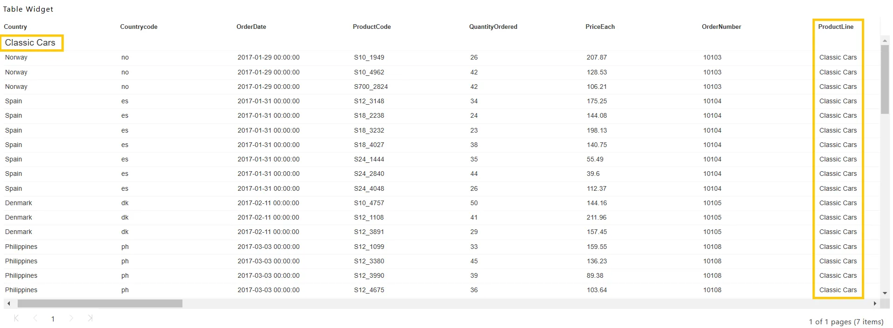Click the vertical scrollbar thumb
Viewport: 893px width, 328px height.
tap(885, 80)
